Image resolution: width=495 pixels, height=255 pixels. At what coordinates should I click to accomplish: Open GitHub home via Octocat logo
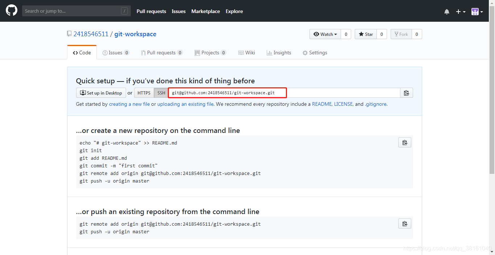tap(12, 11)
